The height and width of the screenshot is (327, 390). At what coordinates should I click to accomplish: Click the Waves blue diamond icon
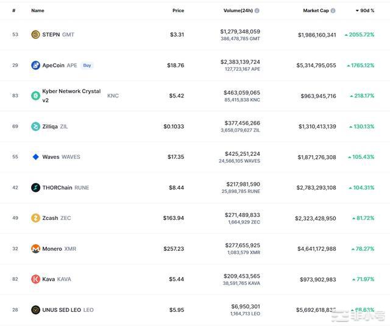pyautogui.click(x=35, y=157)
